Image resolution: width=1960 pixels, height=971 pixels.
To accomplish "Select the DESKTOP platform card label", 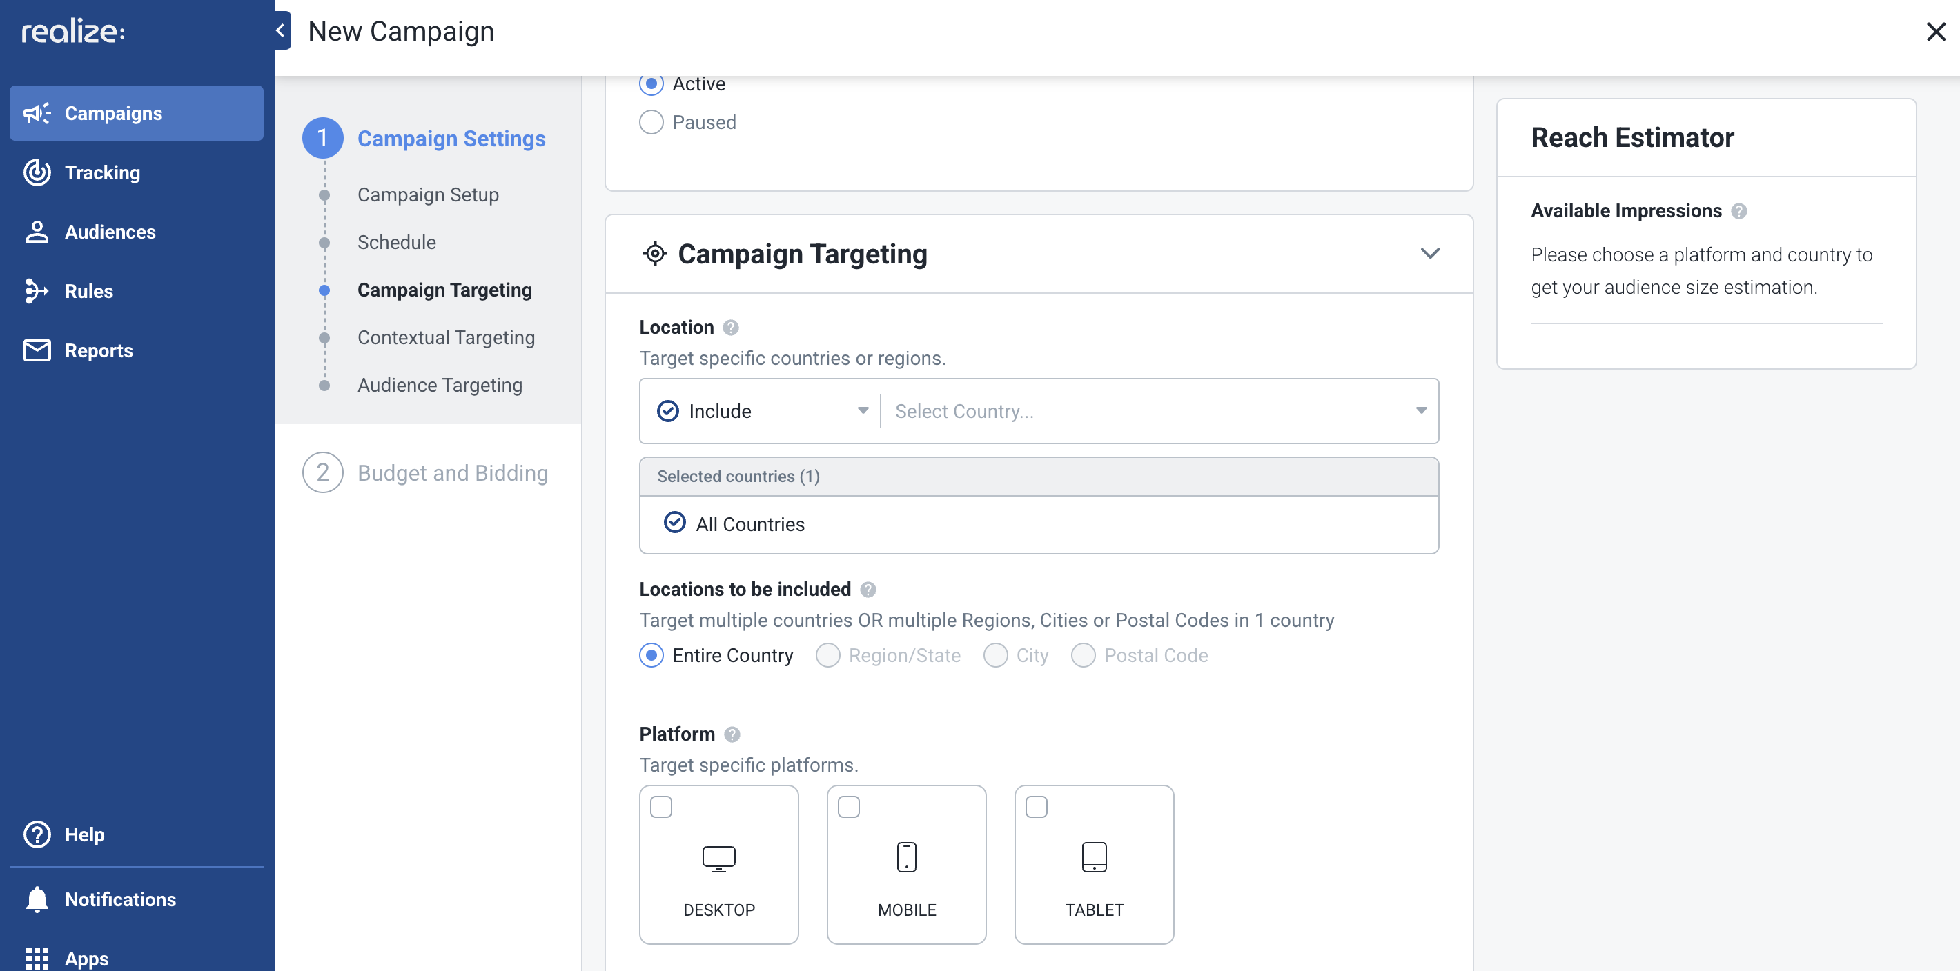I will (718, 910).
